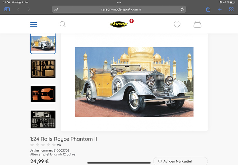Add the item via Auf den Merkzettel

click(x=180, y=161)
